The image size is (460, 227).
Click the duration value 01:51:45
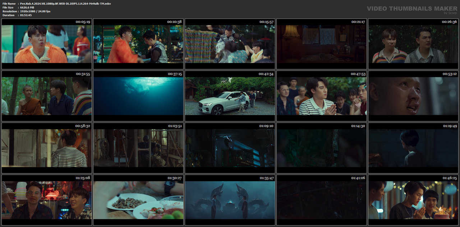click(26, 15)
